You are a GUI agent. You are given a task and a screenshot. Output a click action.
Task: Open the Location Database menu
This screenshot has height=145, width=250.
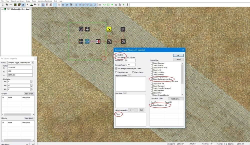pos(45,1)
